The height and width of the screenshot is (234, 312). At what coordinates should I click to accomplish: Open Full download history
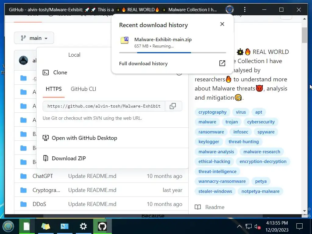point(143,63)
